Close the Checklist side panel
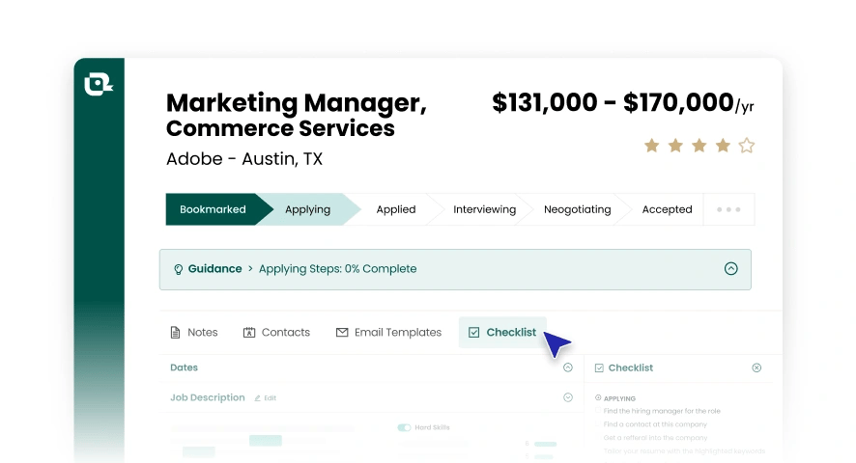This screenshot has height=463, width=856. (756, 368)
